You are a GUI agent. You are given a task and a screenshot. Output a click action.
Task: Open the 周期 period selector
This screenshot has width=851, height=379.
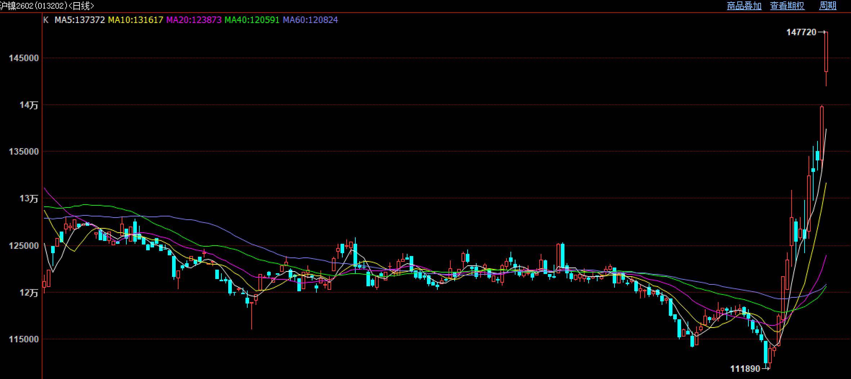coord(827,6)
